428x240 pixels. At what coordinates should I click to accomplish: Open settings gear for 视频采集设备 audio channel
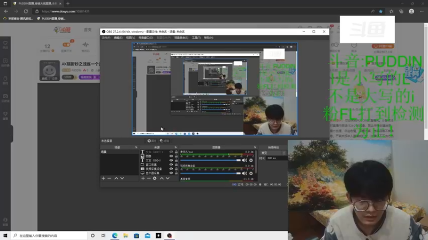251,173
